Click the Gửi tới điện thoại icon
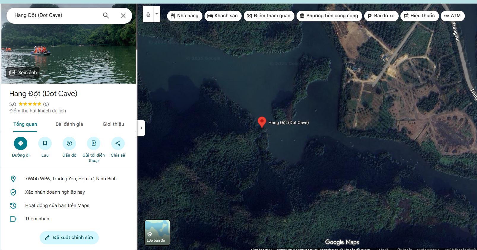 pyautogui.click(x=94, y=144)
